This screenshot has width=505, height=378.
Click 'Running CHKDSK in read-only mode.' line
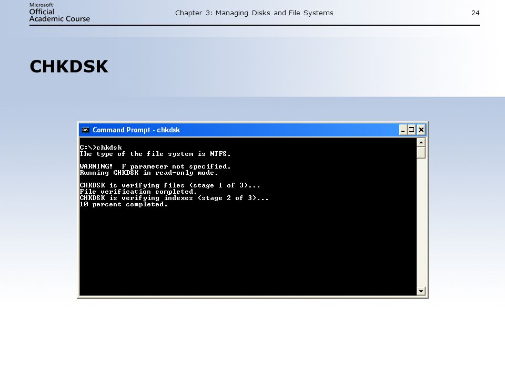pyautogui.click(x=149, y=173)
